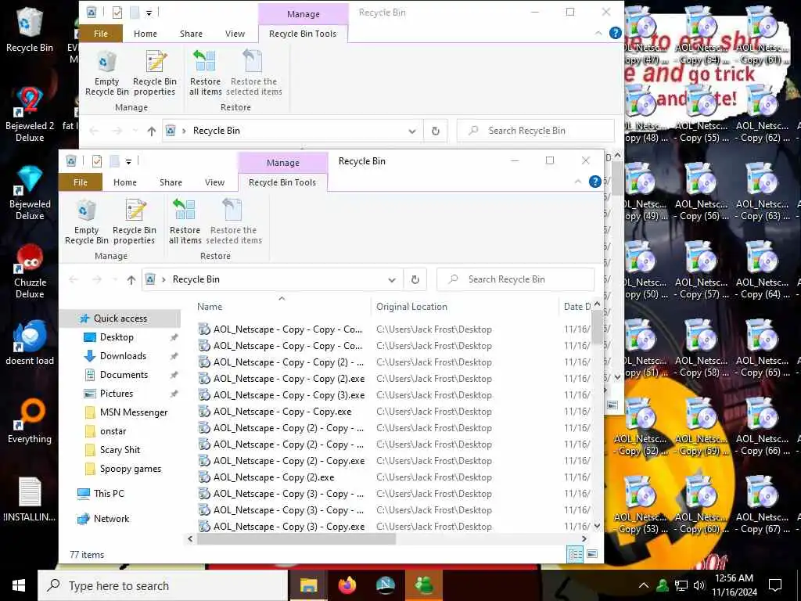Select Chuzzle Deluxe desktop shortcut
801x601 pixels.
(30, 272)
